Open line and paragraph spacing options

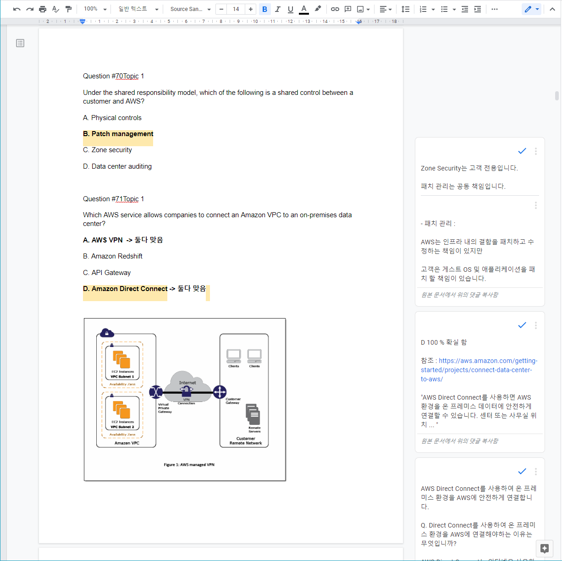(x=406, y=9)
